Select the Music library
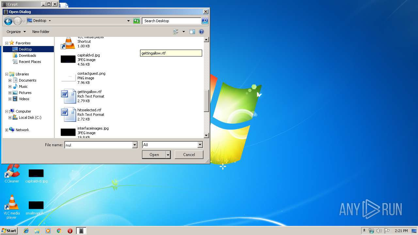418x235 pixels. coord(23,86)
